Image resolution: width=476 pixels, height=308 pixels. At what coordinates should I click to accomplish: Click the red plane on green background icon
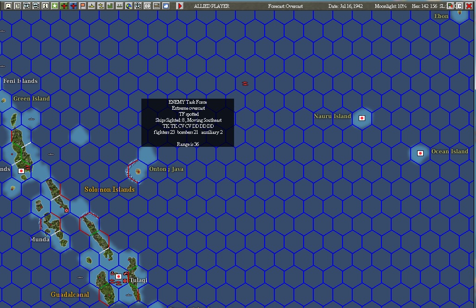point(64,6)
